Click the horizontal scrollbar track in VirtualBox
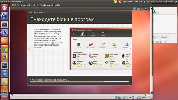 tap(80, 95)
